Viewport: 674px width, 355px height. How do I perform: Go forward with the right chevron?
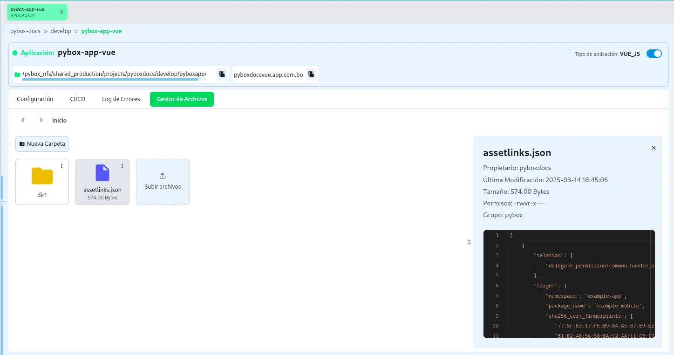pyautogui.click(x=41, y=120)
